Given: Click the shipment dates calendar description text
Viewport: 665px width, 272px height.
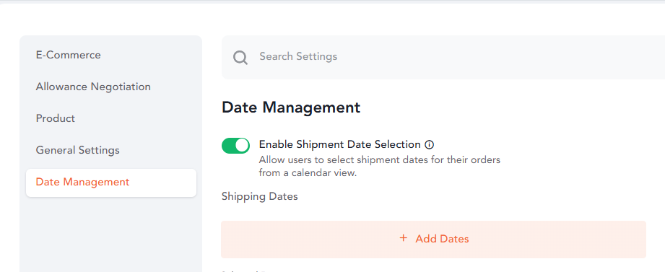Looking at the screenshot, I should (380, 167).
